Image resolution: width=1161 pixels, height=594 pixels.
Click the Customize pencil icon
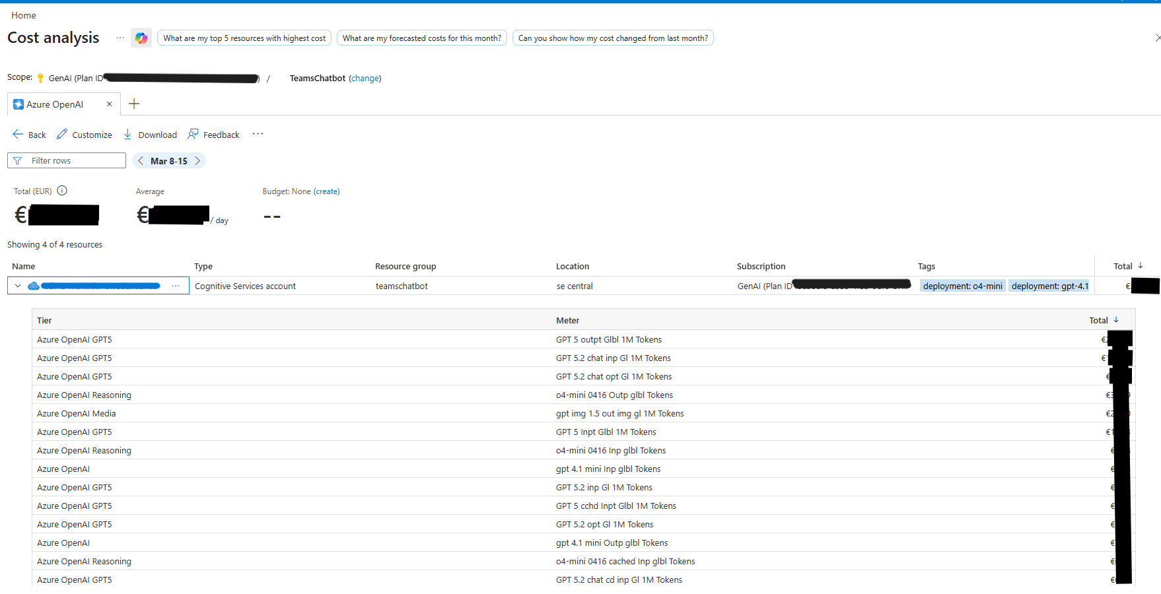62,134
